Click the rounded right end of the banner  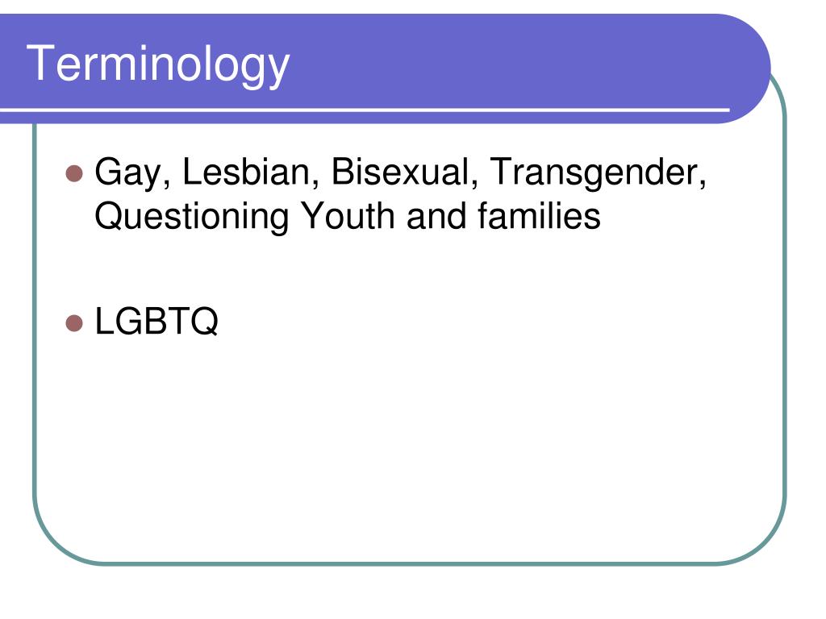(x=748, y=69)
